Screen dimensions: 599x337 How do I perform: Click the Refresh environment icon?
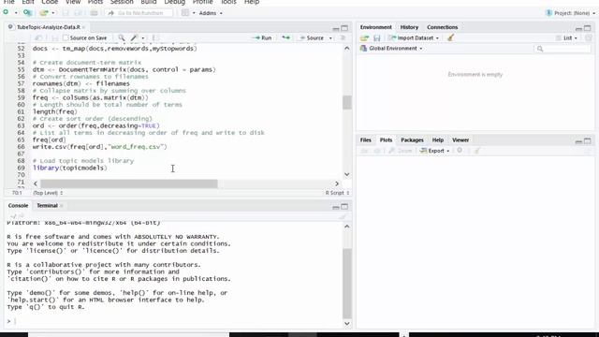click(x=589, y=37)
